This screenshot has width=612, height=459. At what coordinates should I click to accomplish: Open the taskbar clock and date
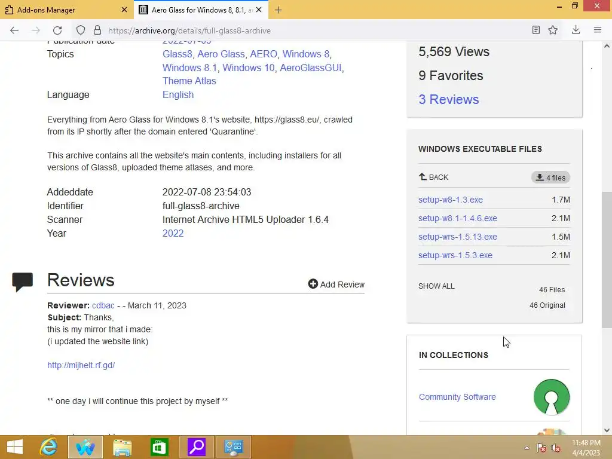tap(586, 448)
